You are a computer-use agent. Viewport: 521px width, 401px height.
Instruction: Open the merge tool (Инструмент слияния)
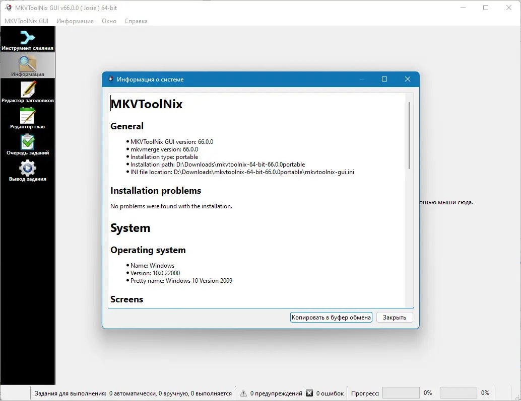click(28, 40)
